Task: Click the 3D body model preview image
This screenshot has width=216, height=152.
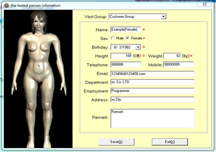Action: pos(38,79)
